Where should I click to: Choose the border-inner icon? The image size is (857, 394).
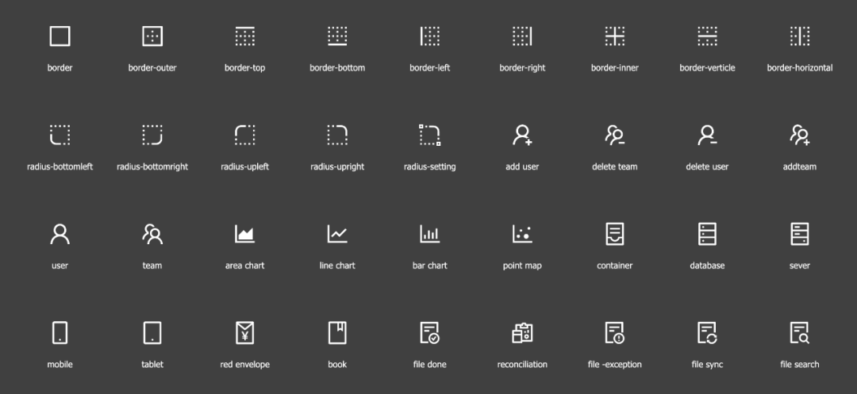(x=615, y=36)
